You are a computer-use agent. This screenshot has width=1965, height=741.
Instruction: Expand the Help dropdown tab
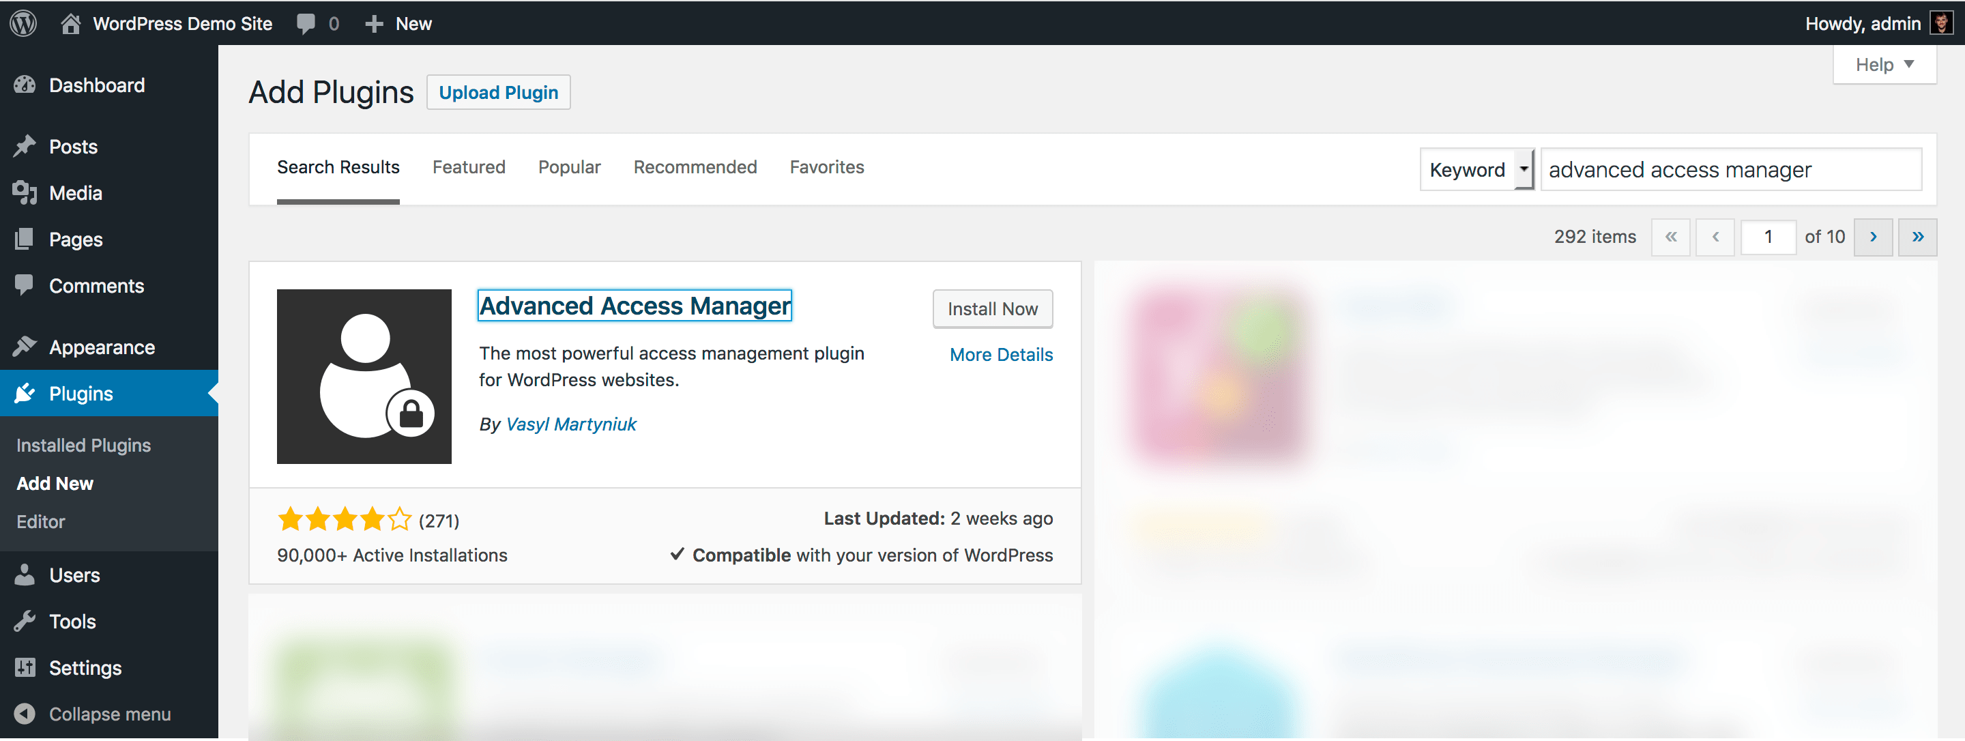tap(1884, 64)
